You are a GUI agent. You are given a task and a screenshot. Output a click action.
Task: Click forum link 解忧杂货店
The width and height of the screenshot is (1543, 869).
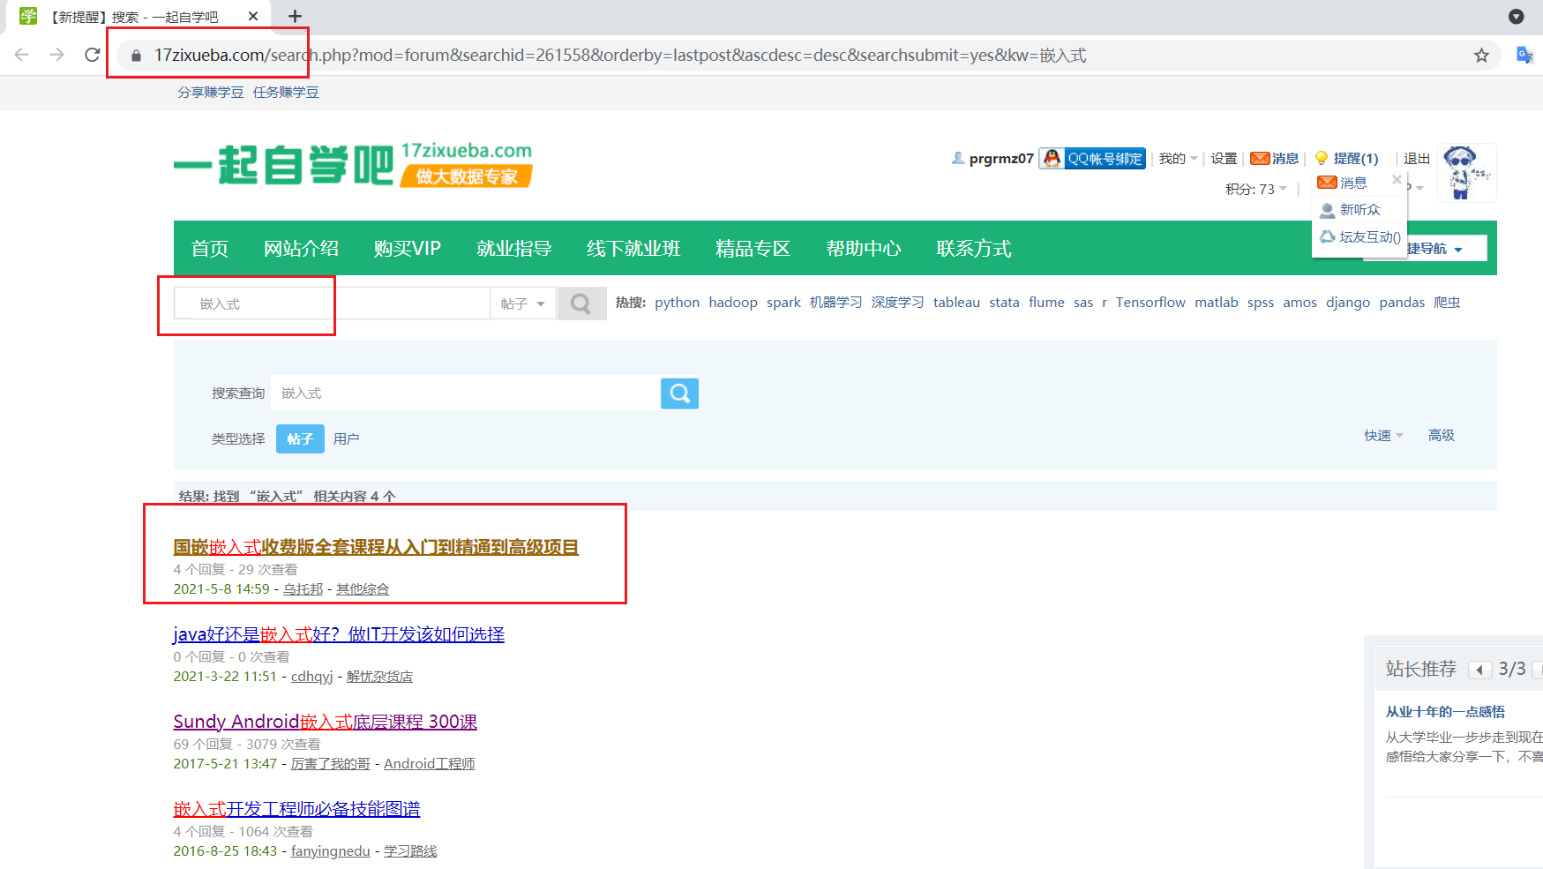point(379,677)
